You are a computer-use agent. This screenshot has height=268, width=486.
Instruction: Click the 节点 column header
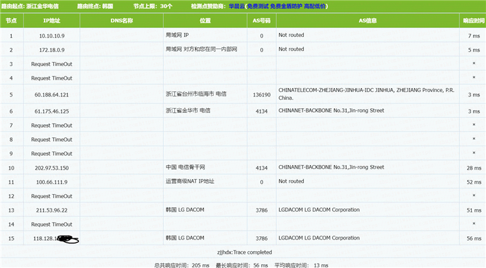click(x=11, y=21)
